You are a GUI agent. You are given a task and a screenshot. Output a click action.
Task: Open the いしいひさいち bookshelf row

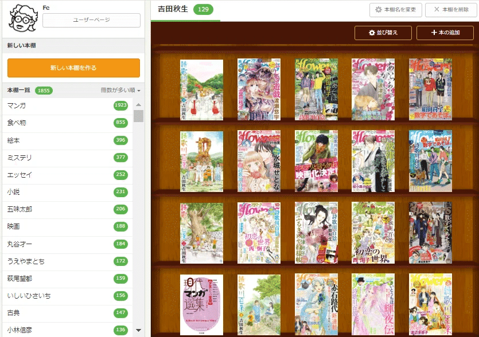(68, 296)
